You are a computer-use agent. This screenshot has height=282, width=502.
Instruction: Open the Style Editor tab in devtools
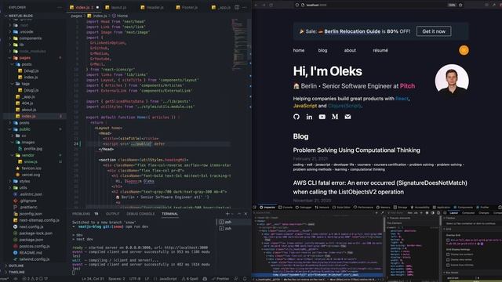(342, 207)
